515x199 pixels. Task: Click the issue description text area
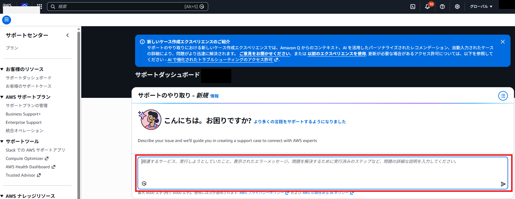point(322,170)
